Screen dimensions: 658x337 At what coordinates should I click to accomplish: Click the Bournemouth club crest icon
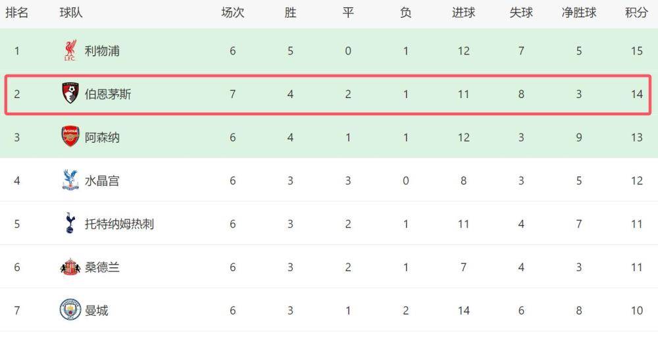click(70, 94)
